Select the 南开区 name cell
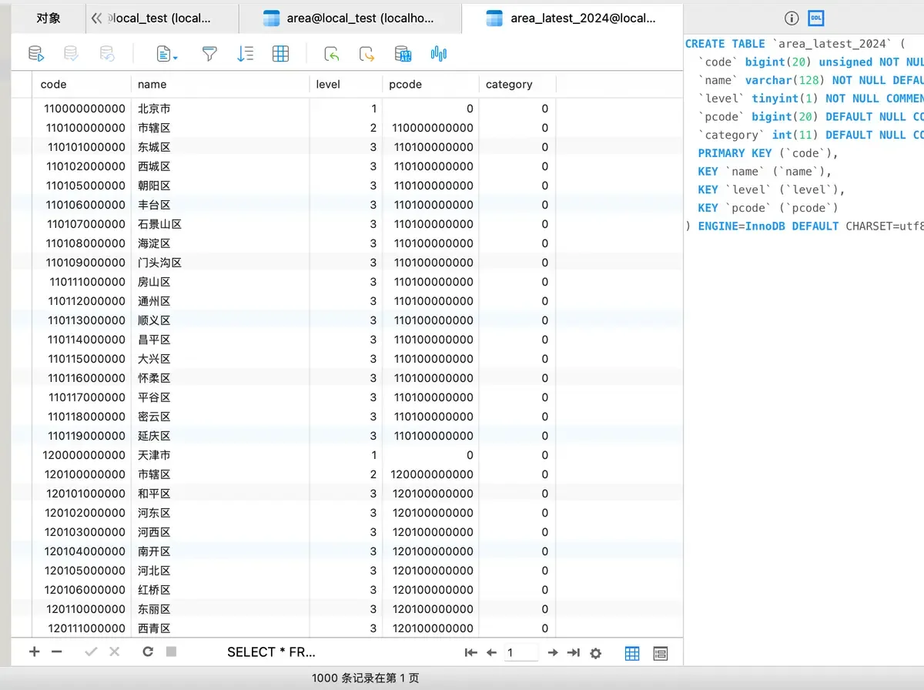The width and height of the screenshot is (924, 690). [220, 551]
